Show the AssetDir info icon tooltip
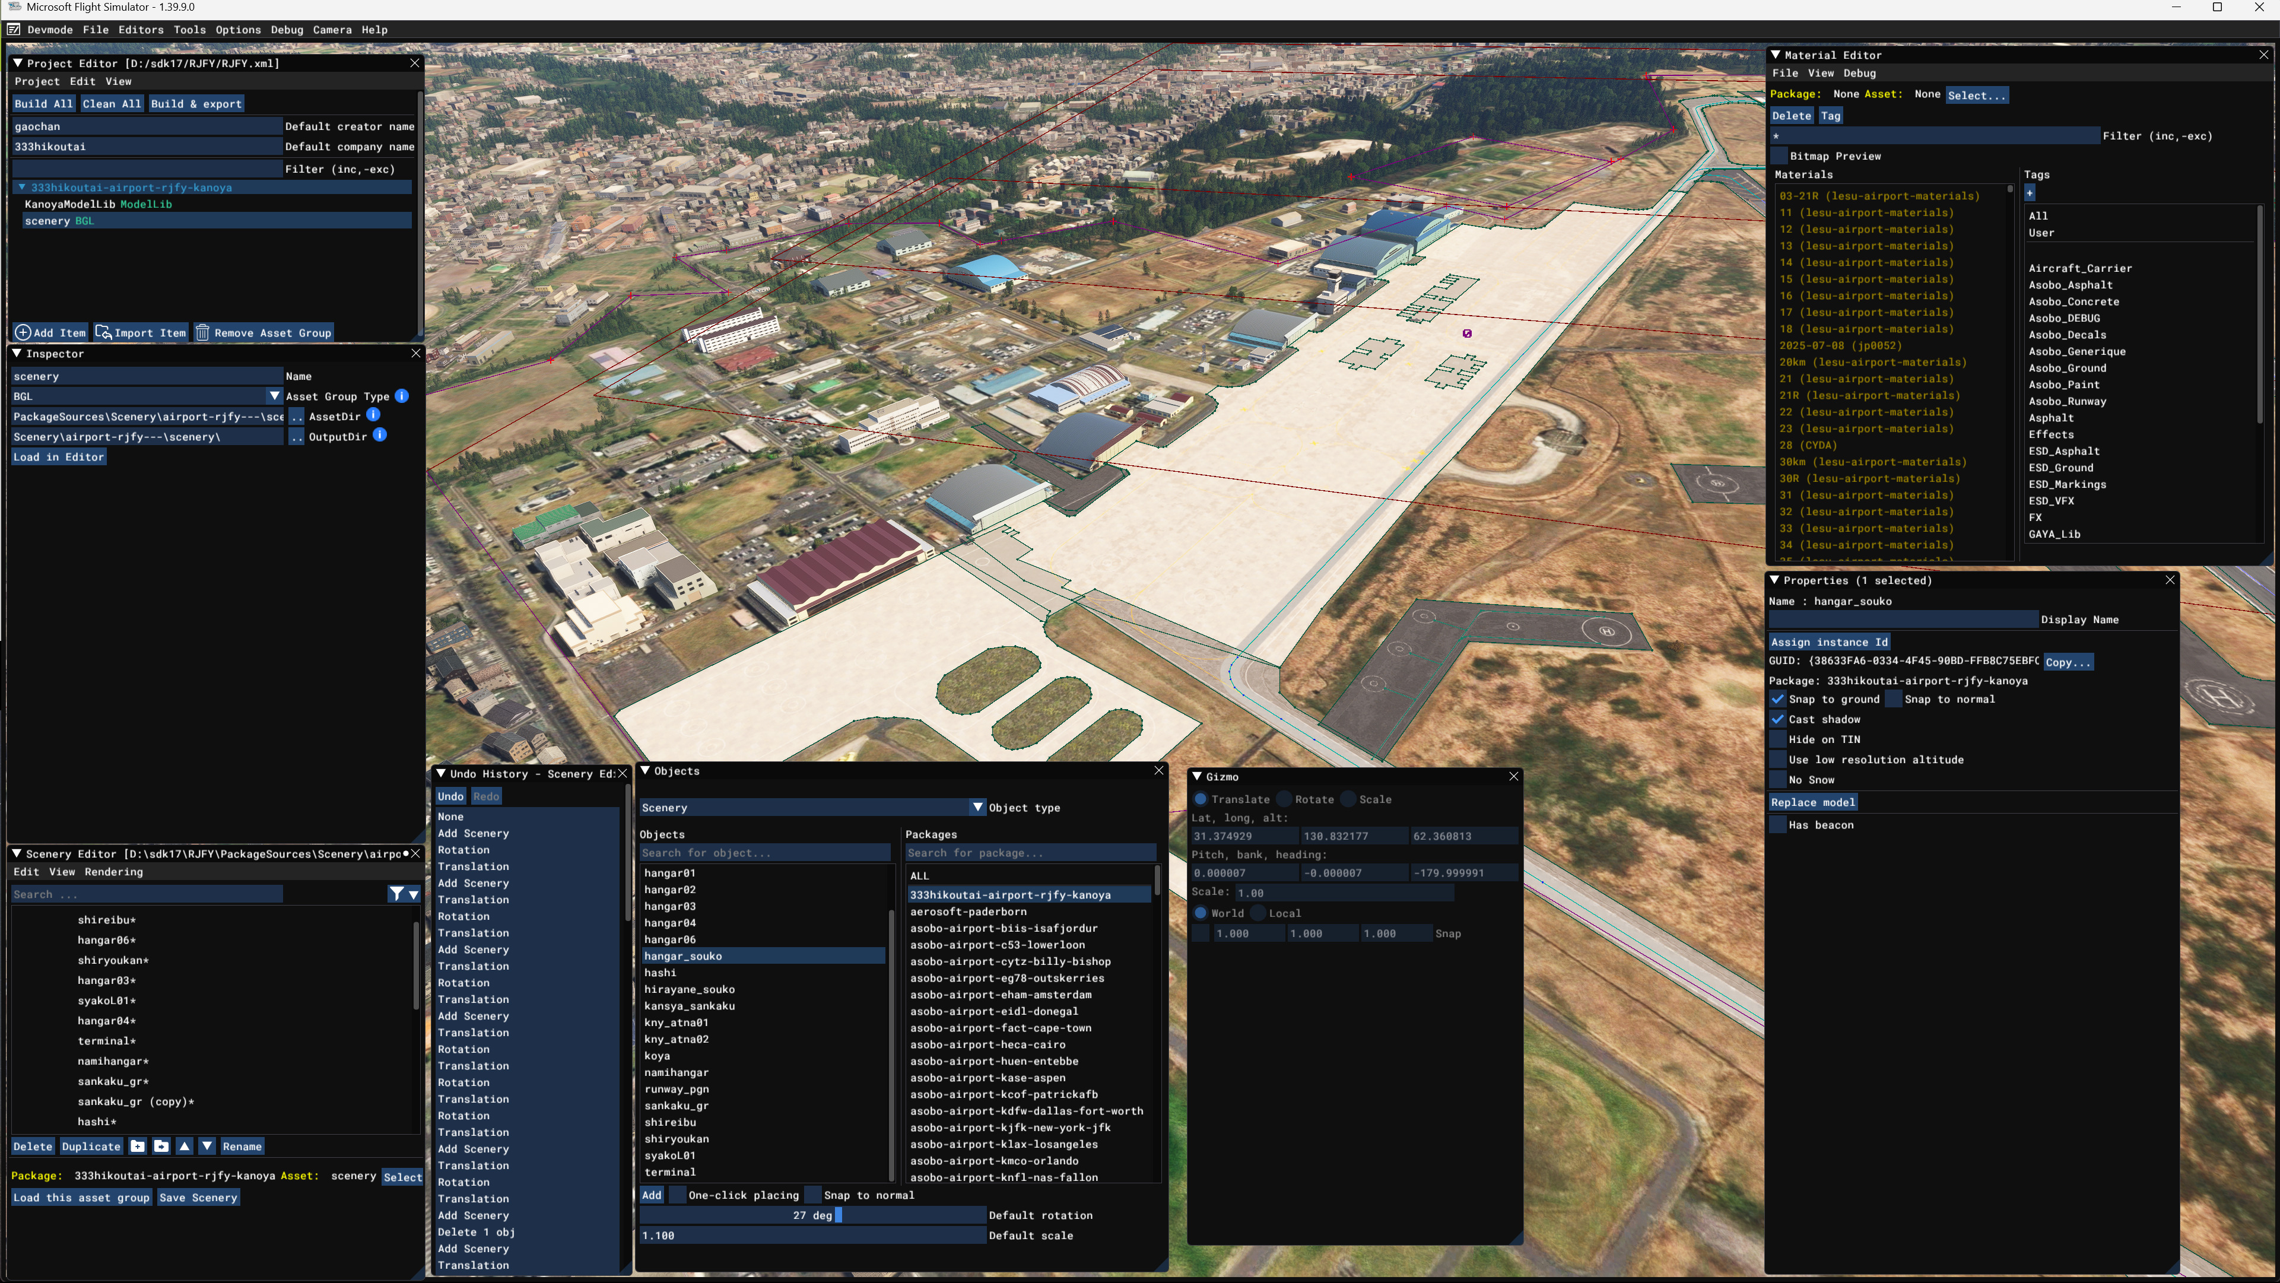Image resolution: width=2280 pixels, height=1283 pixels. coord(373,415)
